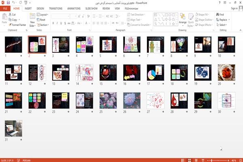Click the Sign in link
The image size is (243, 162).
click(x=234, y=9)
